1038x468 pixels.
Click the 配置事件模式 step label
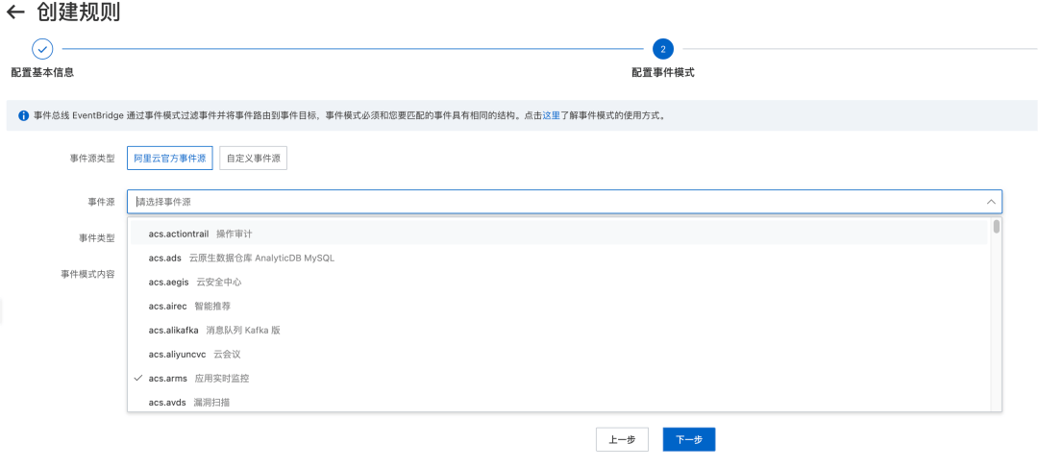pos(662,73)
